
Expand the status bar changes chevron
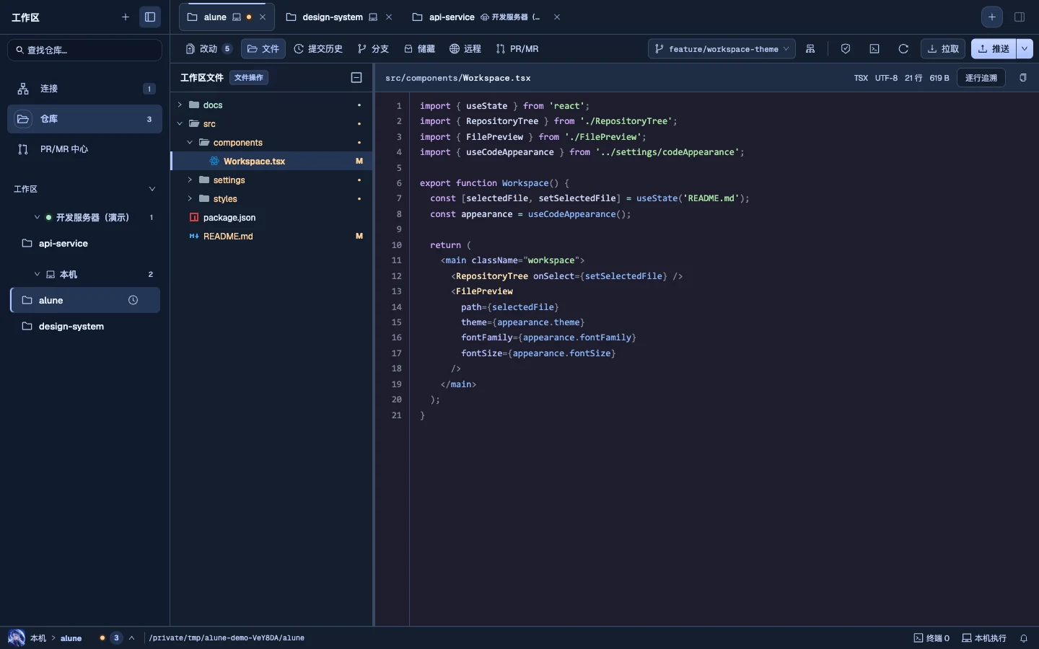131,638
